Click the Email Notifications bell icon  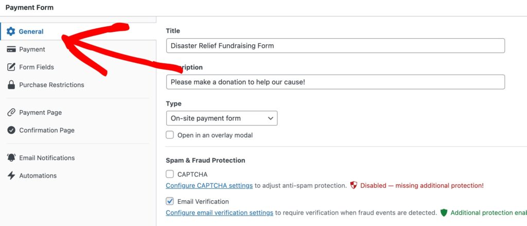tap(11, 158)
